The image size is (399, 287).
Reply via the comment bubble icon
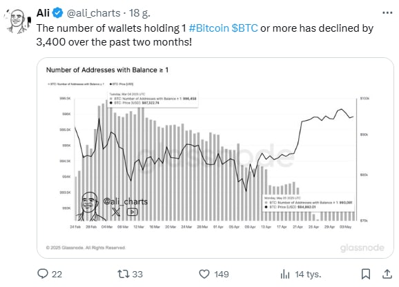43,274
